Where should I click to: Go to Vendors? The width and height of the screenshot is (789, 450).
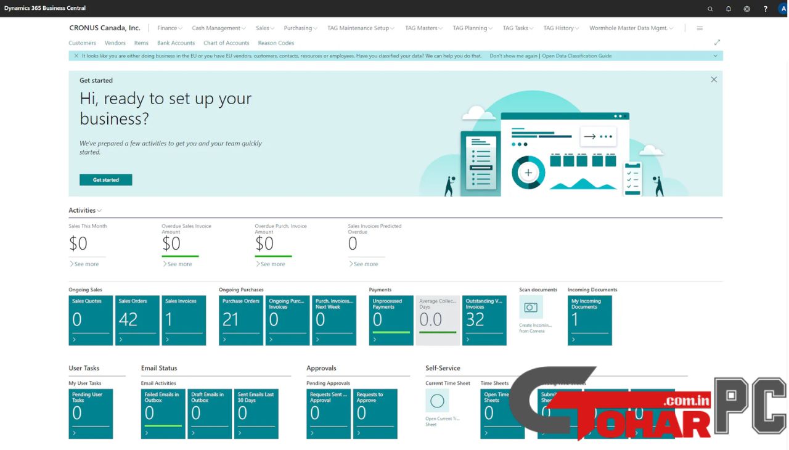tap(115, 43)
